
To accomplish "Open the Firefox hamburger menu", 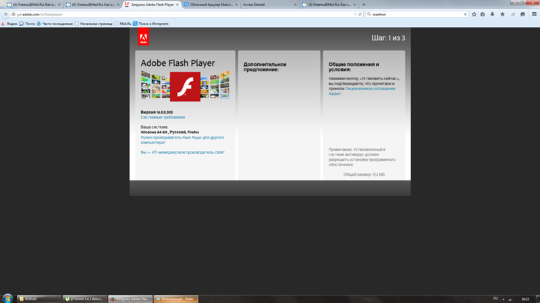I will [x=534, y=14].
